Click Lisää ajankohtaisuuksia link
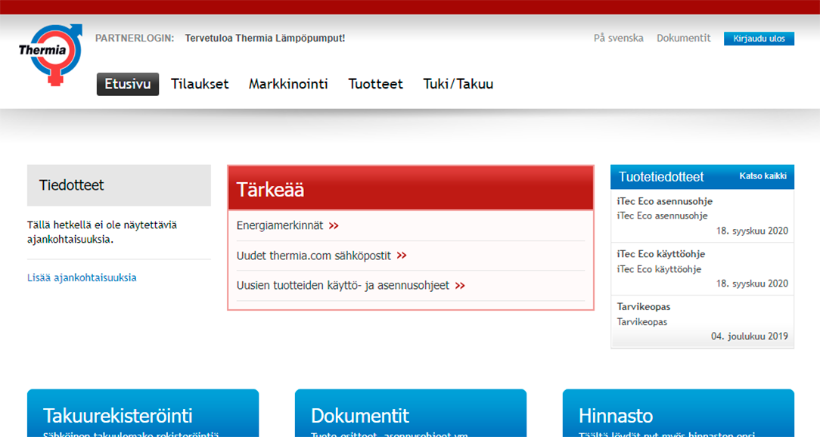The width and height of the screenshot is (820, 437). (x=82, y=277)
